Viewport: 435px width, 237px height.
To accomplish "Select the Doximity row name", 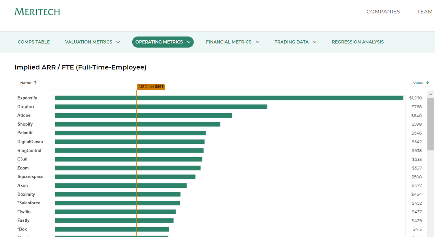I will pyautogui.click(x=26, y=194).
